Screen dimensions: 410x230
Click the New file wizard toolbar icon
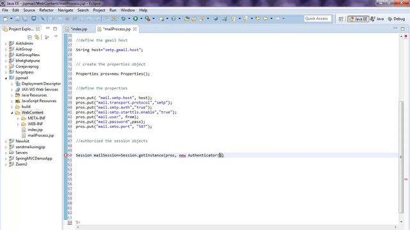tap(6, 19)
